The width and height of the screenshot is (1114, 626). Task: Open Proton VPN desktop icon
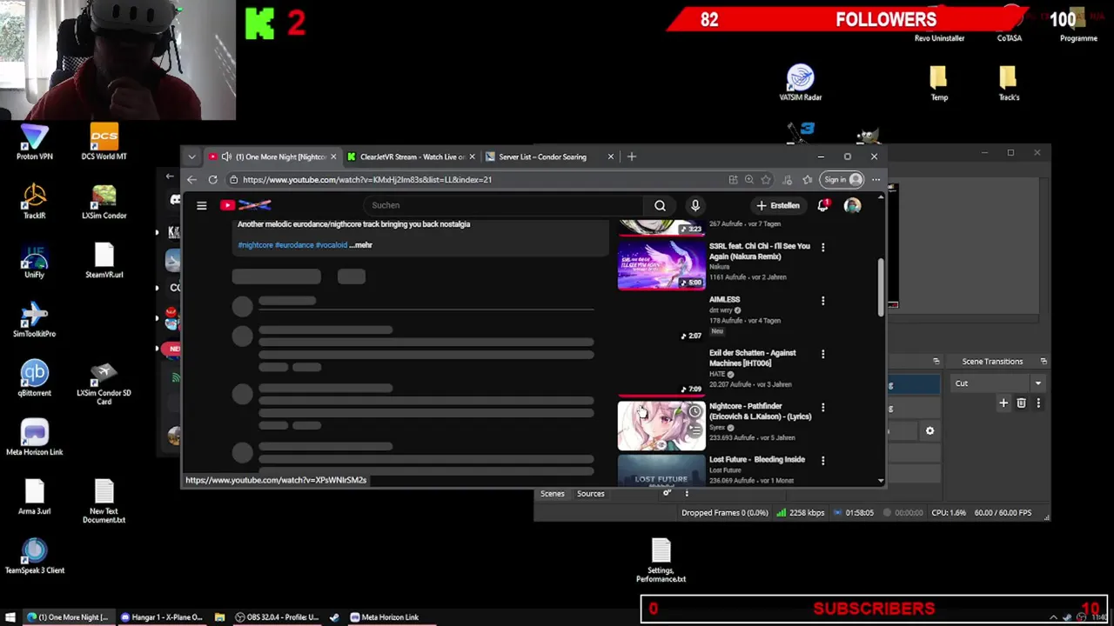tap(35, 143)
